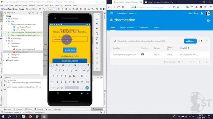Open the Event Log settings gear
Screen dimensions: 213x119
98,77
